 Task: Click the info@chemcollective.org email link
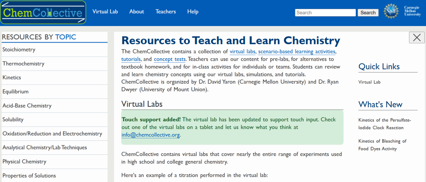coord(151,135)
